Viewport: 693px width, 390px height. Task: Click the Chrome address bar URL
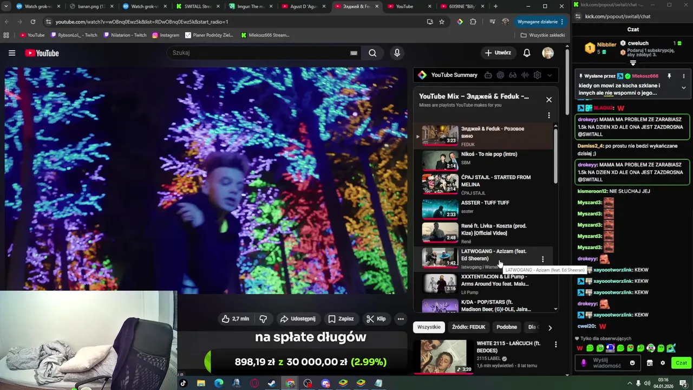[142, 22]
